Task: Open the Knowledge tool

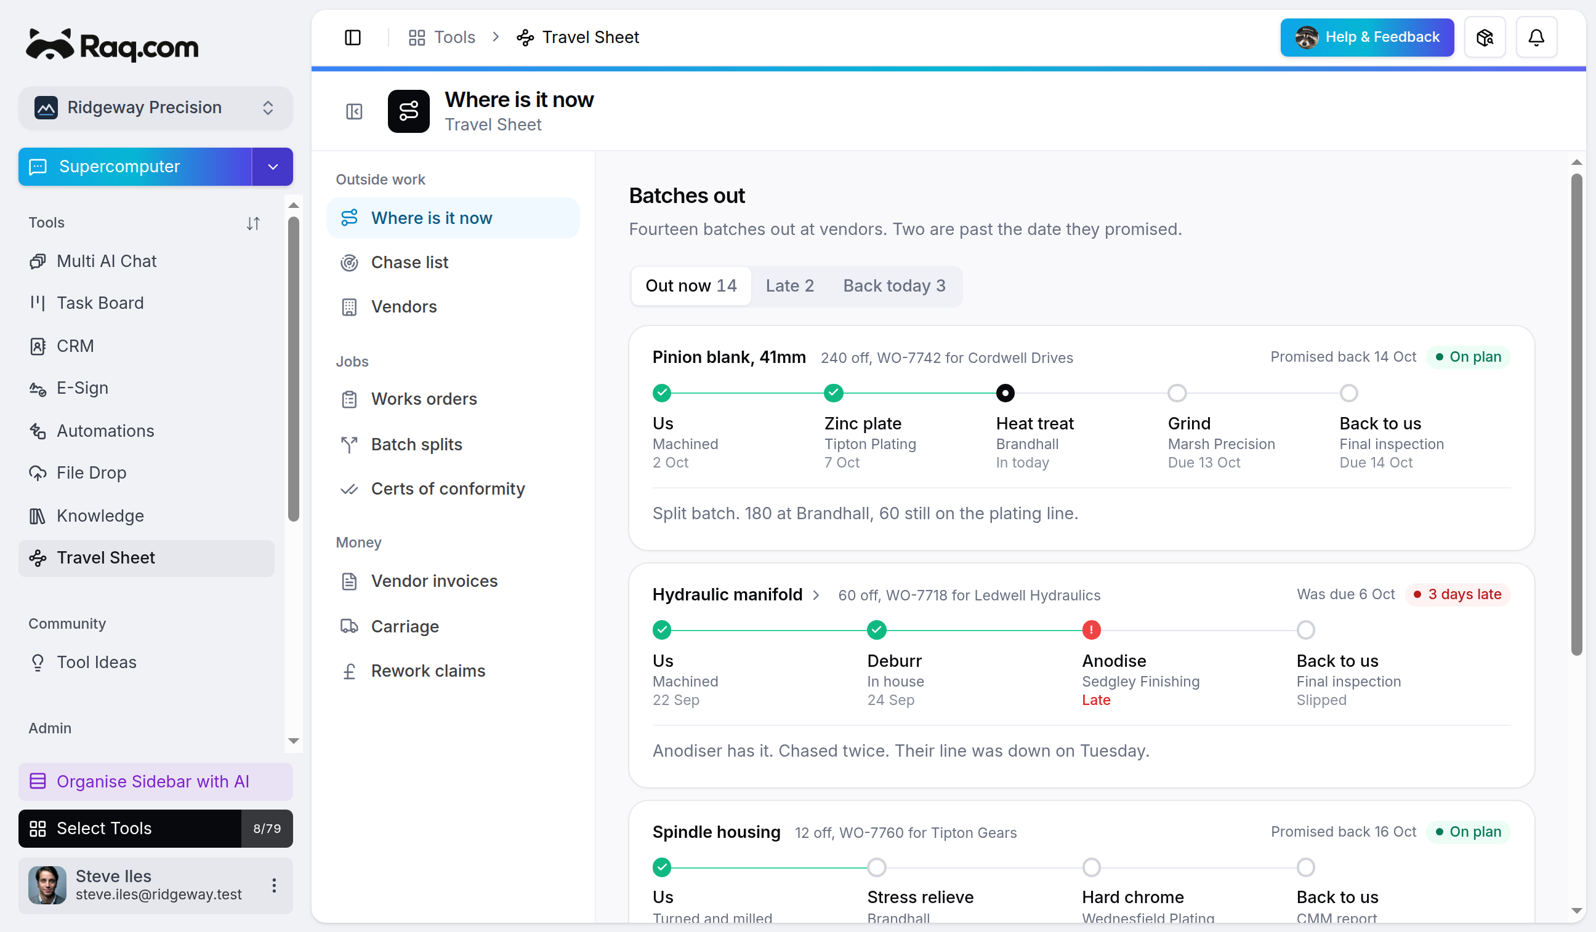Action: (146, 516)
